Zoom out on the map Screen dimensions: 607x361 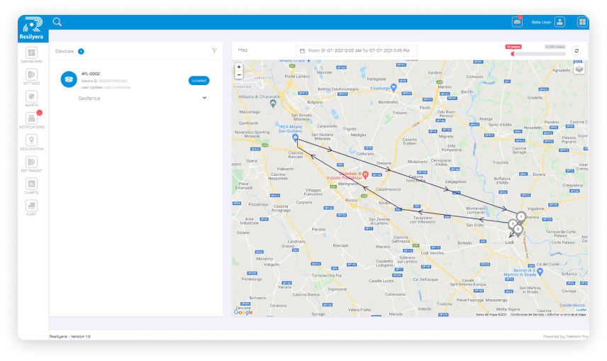239,75
